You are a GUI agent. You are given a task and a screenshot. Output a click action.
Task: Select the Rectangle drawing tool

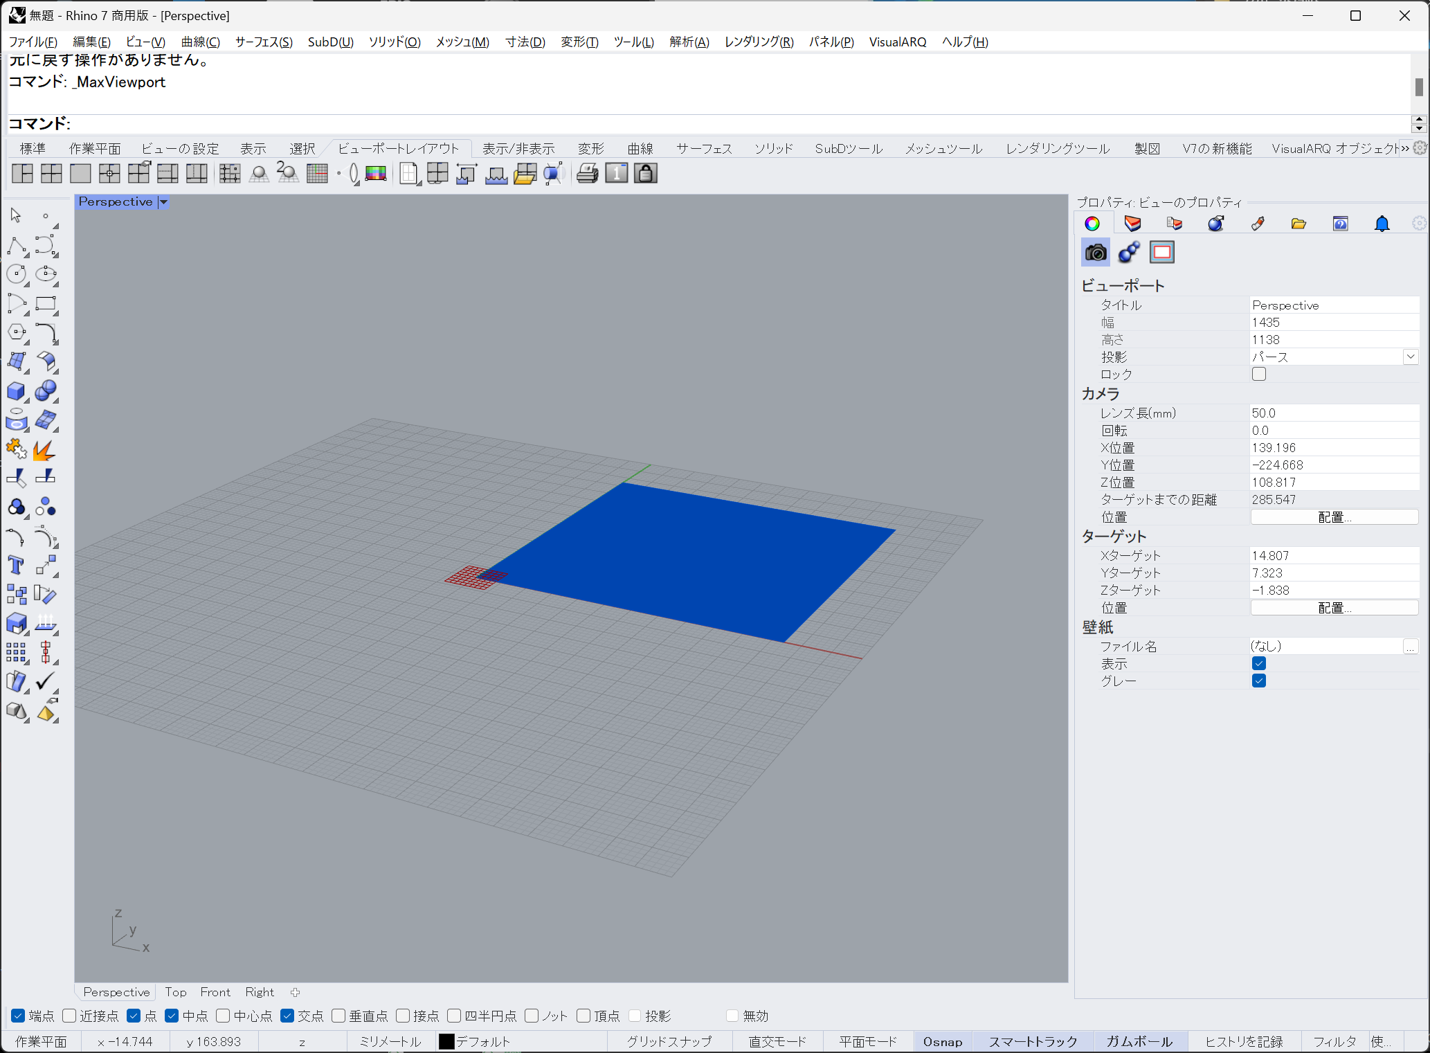coord(46,303)
